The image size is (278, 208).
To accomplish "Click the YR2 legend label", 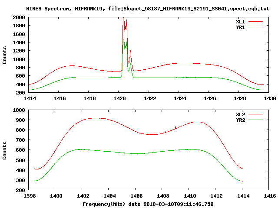I will [x=240, y=120].
